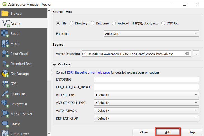The width and height of the screenshot is (204, 136).
Task: Open the Browser source icon
Action: [5, 13]
